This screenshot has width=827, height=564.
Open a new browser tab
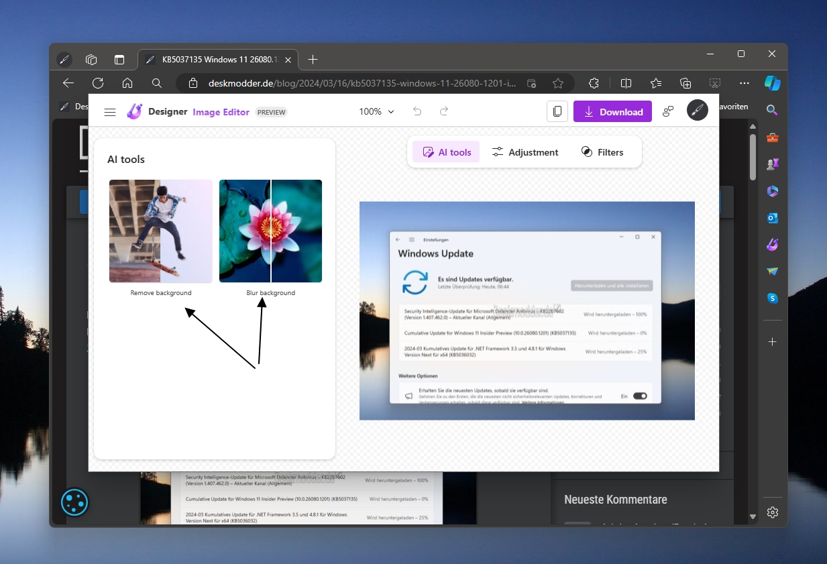tap(313, 60)
